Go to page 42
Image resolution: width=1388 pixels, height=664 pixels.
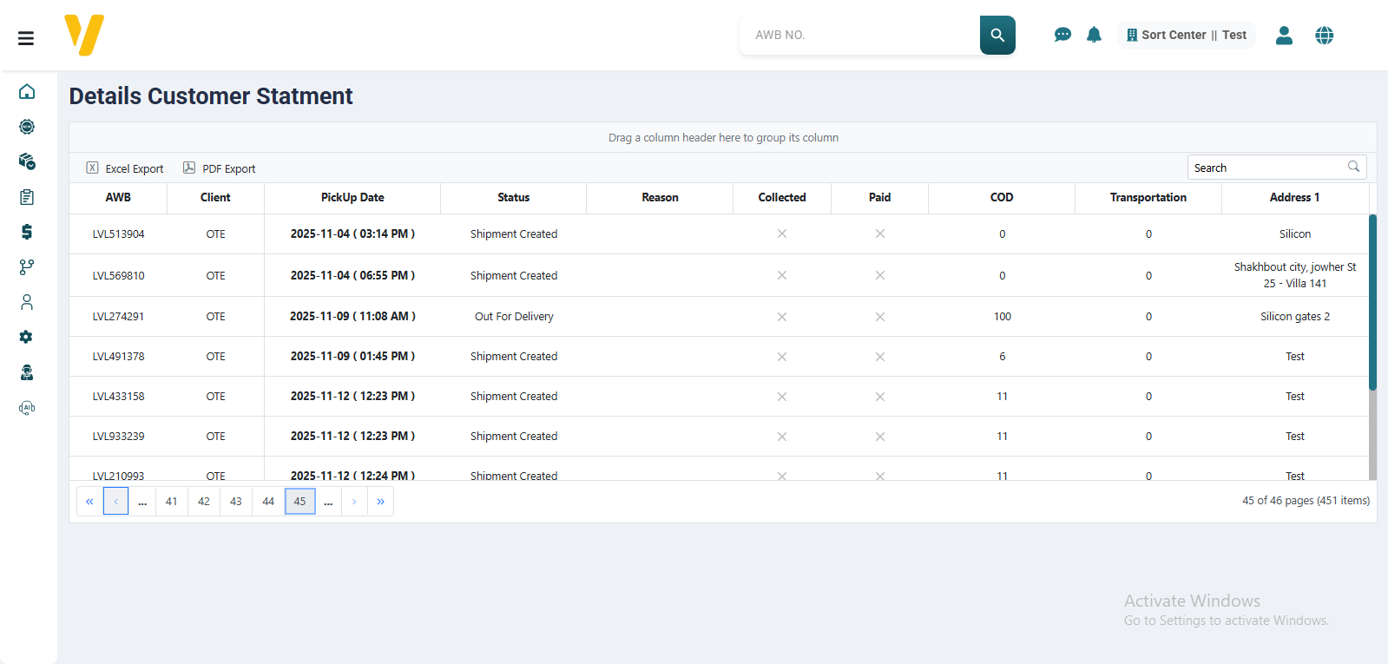204,502
